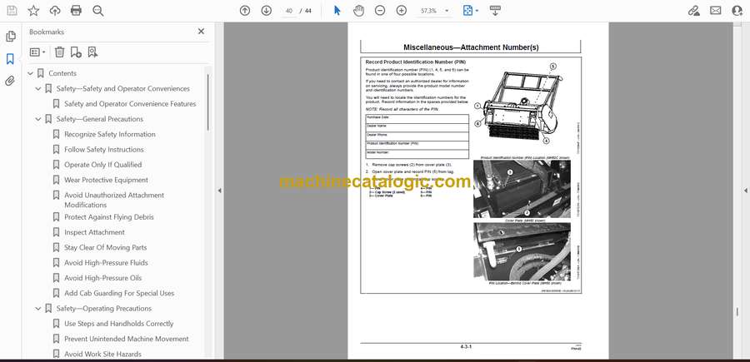Select Safety—Operating Precautions bookmark label

(104, 309)
